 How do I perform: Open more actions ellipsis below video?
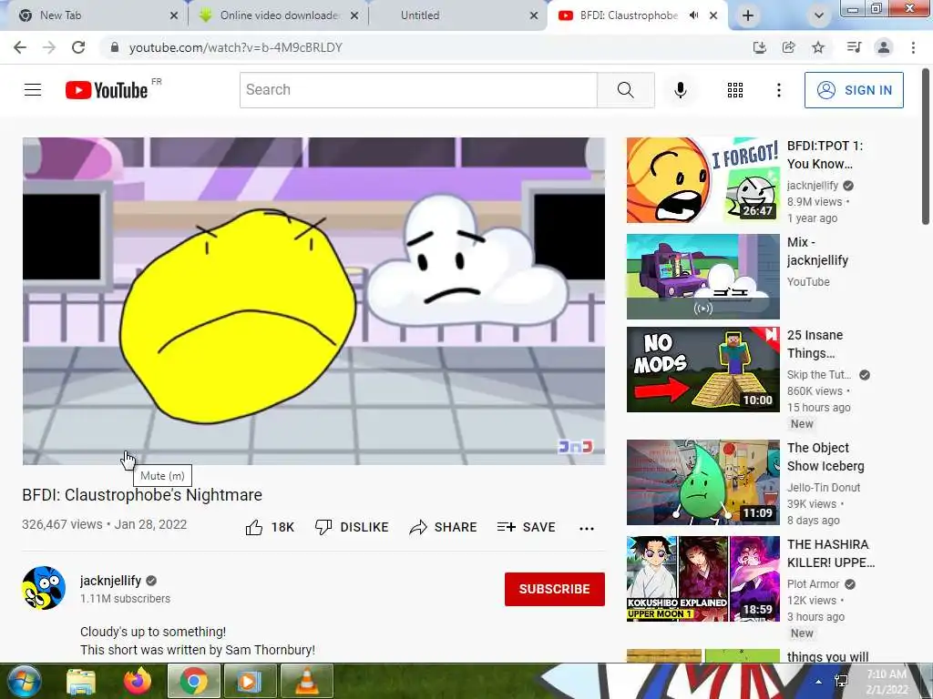tap(587, 529)
